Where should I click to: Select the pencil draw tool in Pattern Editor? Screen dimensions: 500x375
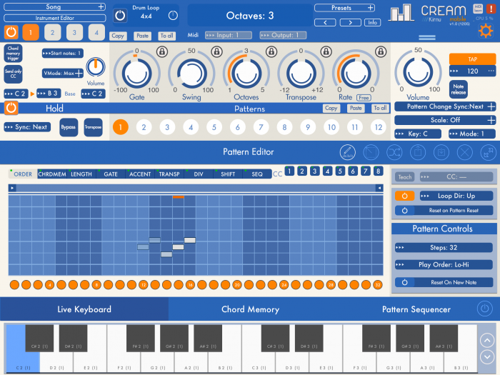[x=347, y=152]
